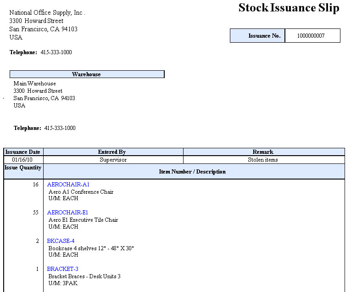
Task: Select the issuance number 1000000007 field
Action: point(312,36)
